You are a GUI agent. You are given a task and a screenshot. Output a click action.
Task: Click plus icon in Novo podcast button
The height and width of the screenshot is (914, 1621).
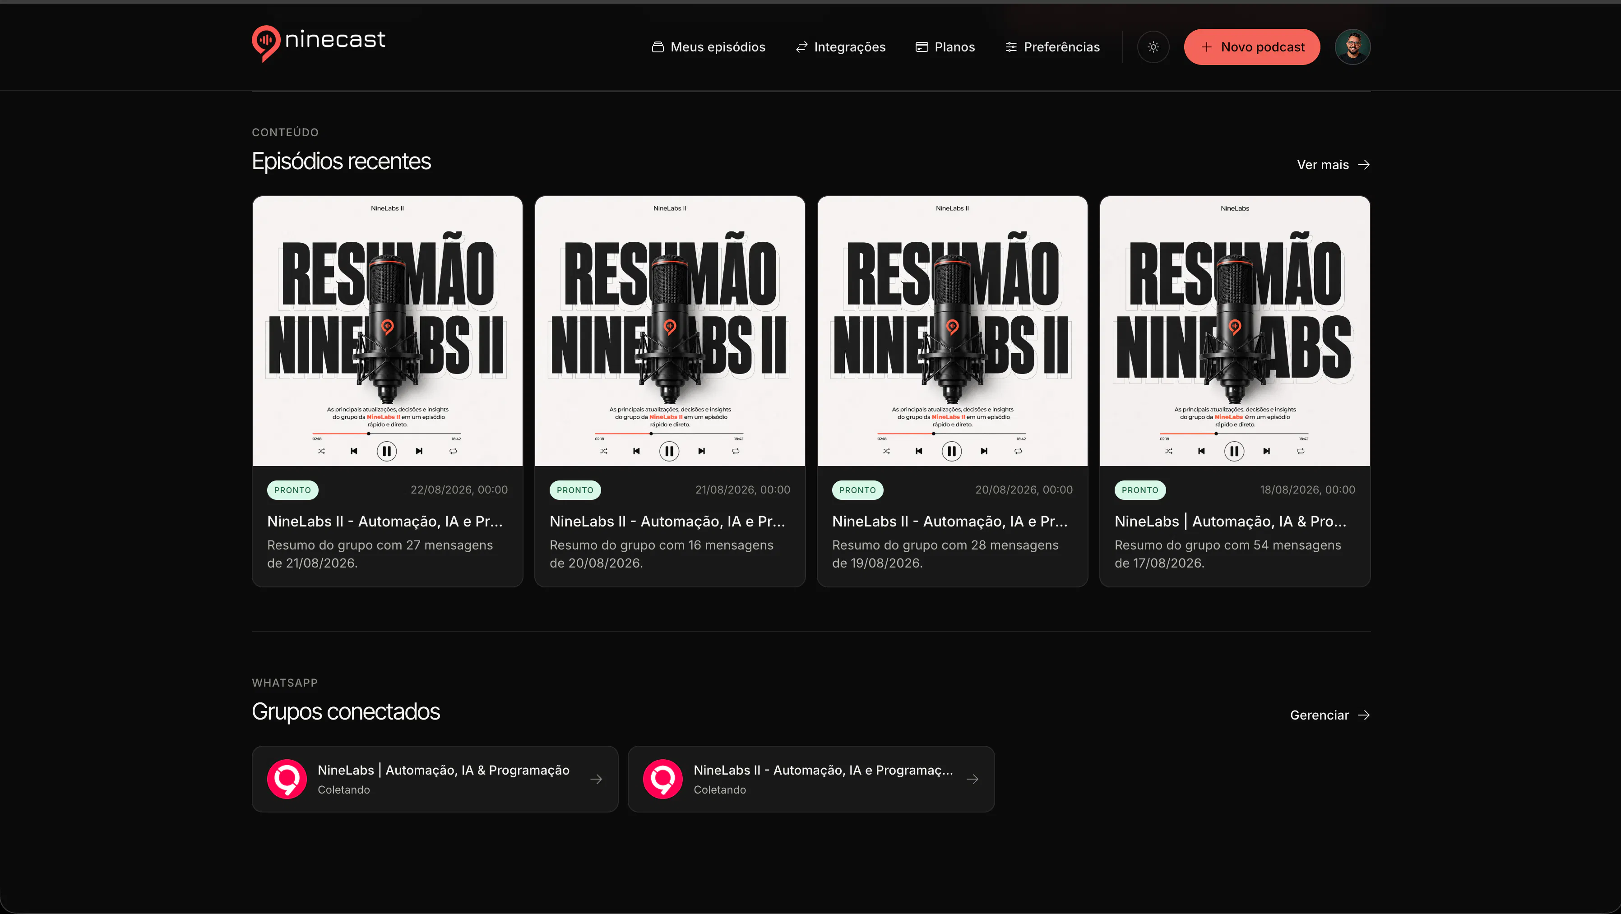(x=1206, y=47)
